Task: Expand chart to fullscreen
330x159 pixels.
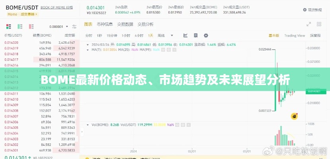Action: (x=309, y=24)
